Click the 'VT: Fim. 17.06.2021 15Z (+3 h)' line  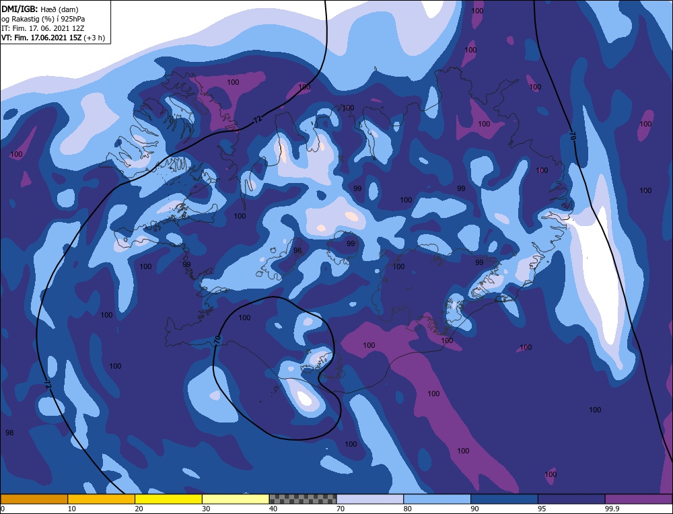click(52, 38)
